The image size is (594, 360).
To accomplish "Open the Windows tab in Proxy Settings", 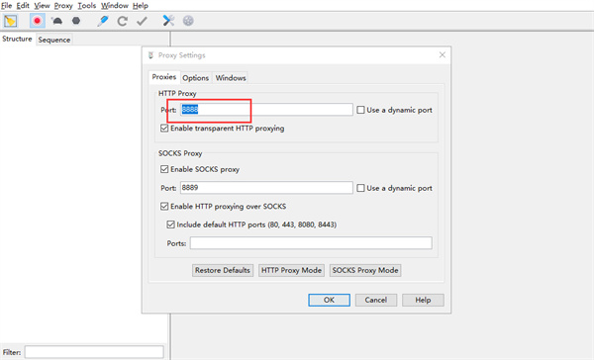I will (x=231, y=78).
